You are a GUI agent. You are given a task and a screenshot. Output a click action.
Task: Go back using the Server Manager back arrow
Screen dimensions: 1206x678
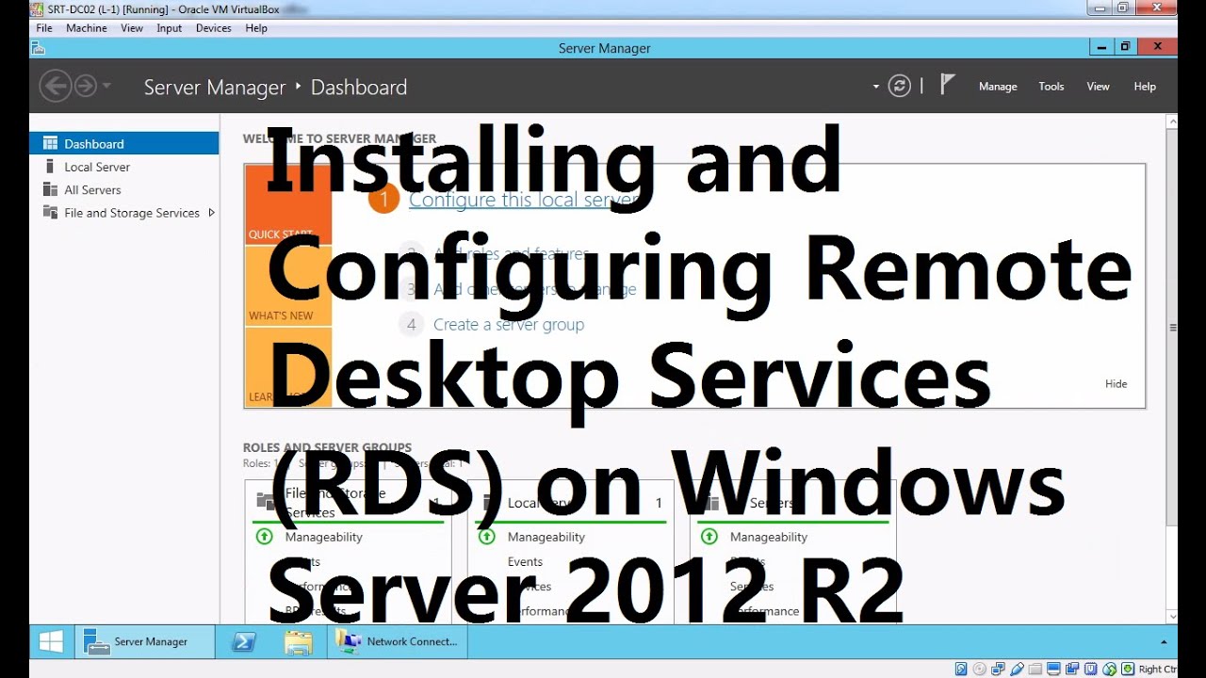(x=56, y=87)
